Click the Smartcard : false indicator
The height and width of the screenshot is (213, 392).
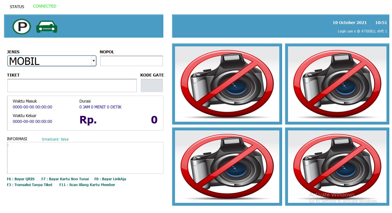click(x=55, y=139)
